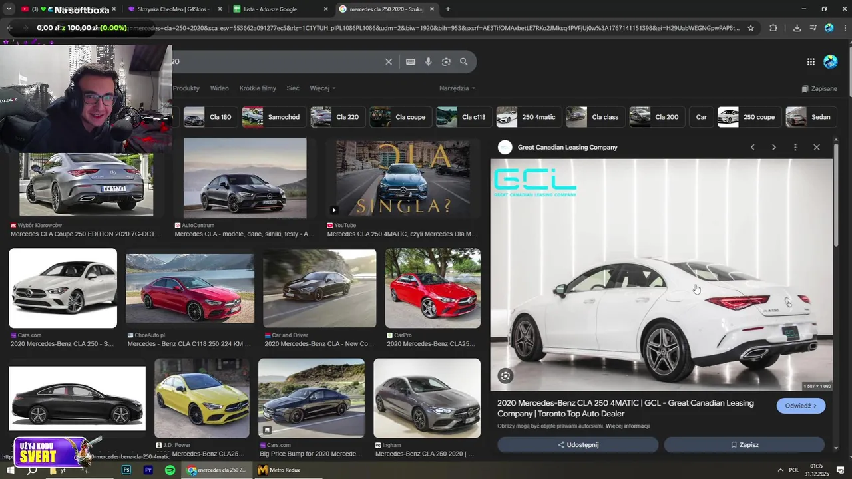Open the YouTube CLA 250 4MATIC video thumbnail
Screen dimensions: 852x479
403,178
